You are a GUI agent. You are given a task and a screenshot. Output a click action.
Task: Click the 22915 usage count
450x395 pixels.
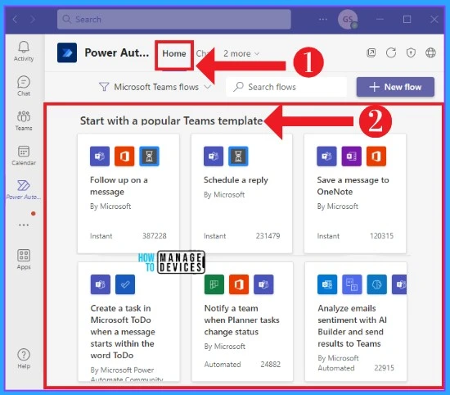pos(384,368)
